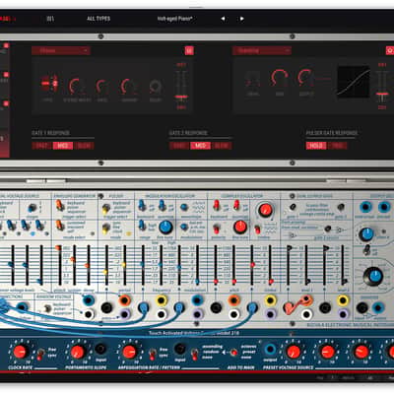Image resolution: width=394 pixels, height=394 pixels.
Task: Click the Clock Rate red knob
Action: 20,352
